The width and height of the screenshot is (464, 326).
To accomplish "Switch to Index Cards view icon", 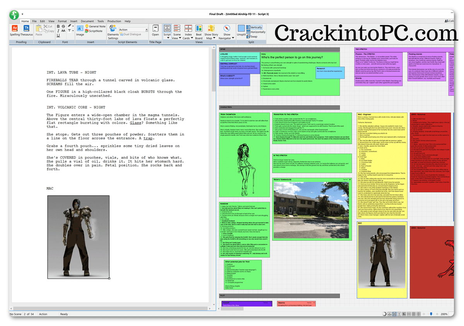I will tap(188, 28).
